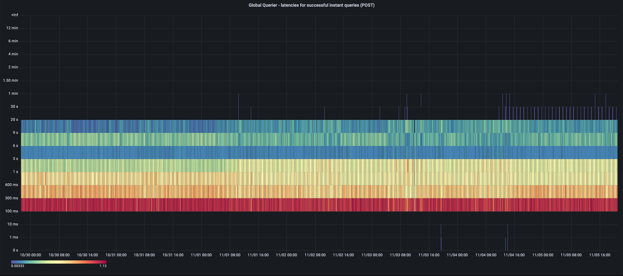Click the '11/05 00:00' time axis label
This screenshot has height=276, width=623.
pos(543,255)
